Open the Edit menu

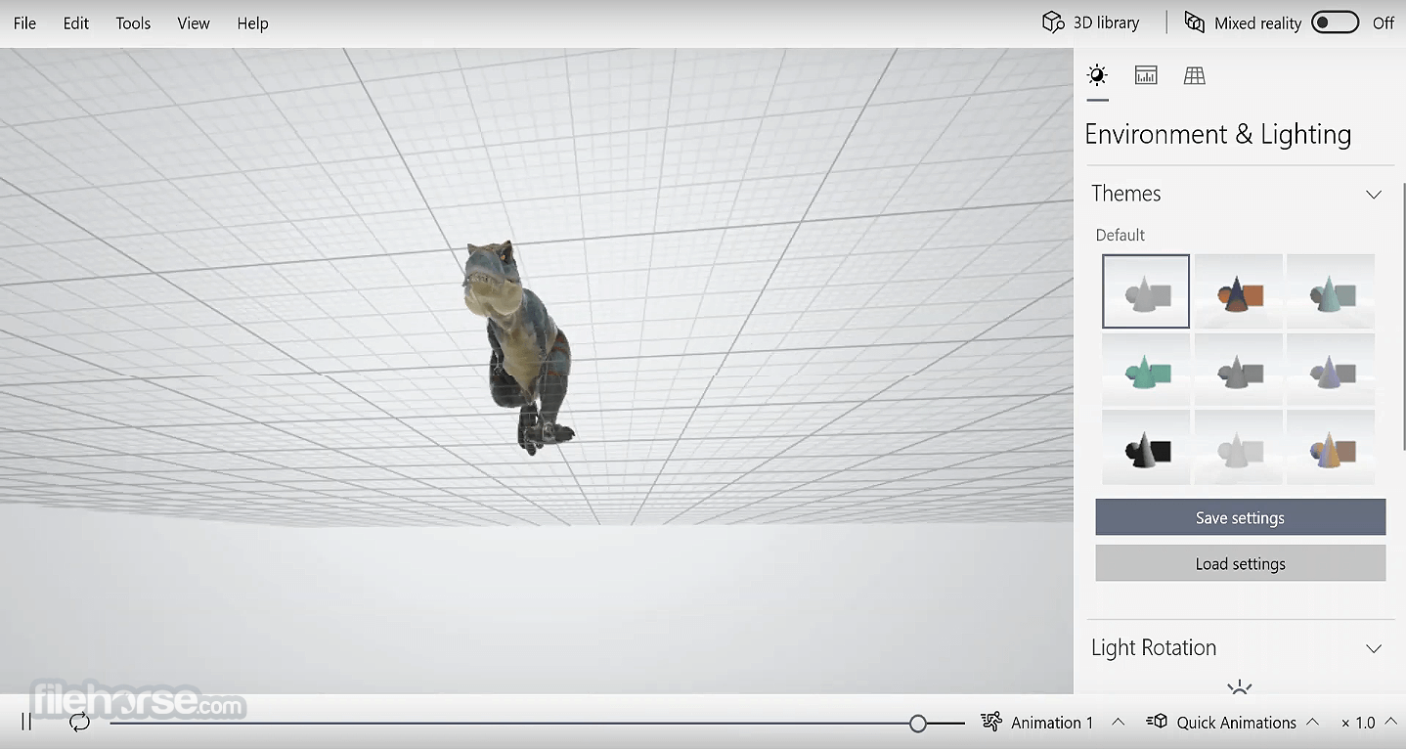click(76, 23)
